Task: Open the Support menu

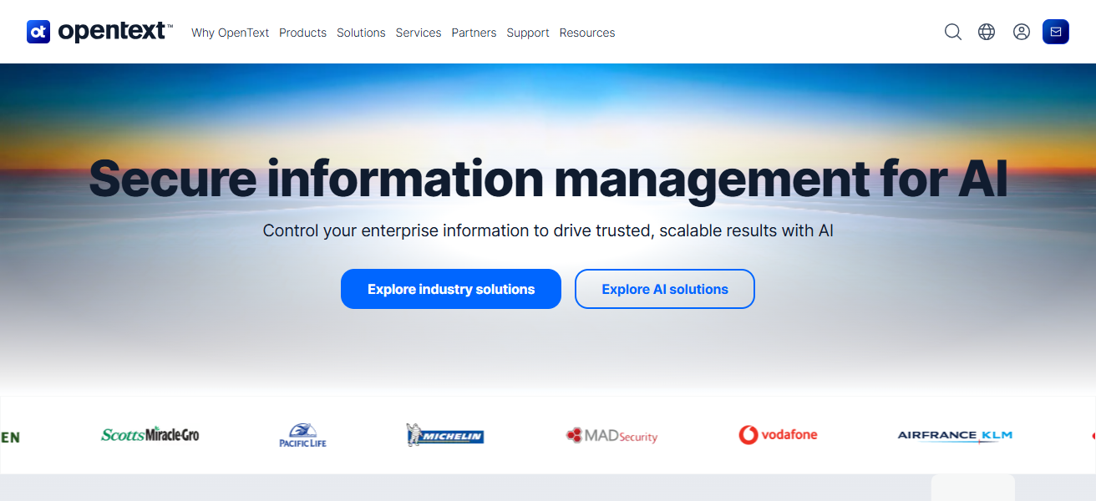Action: pos(528,33)
